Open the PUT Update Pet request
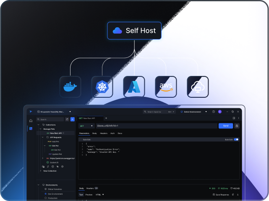The width and height of the screenshot is (269, 201). pyautogui.click(x=55, y=154)
